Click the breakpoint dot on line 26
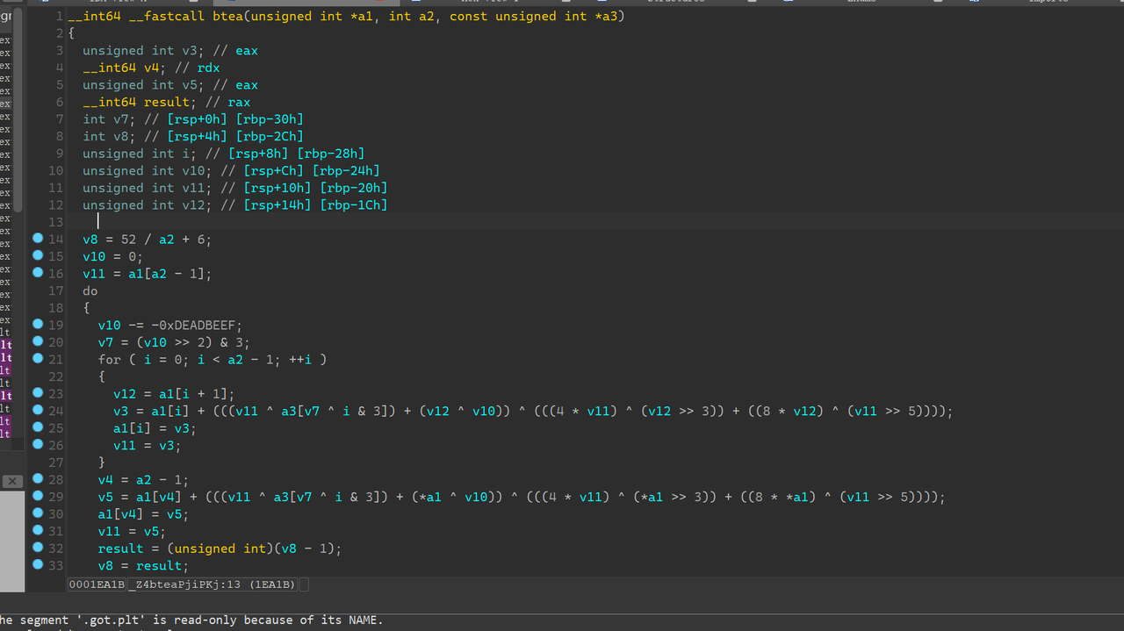1124x631 pixels. [x=38, y=445]
